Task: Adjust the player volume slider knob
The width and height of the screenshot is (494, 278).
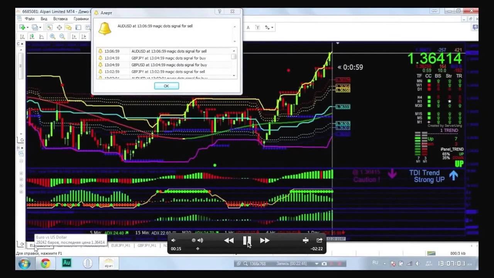Action: (x=194, y=240)
